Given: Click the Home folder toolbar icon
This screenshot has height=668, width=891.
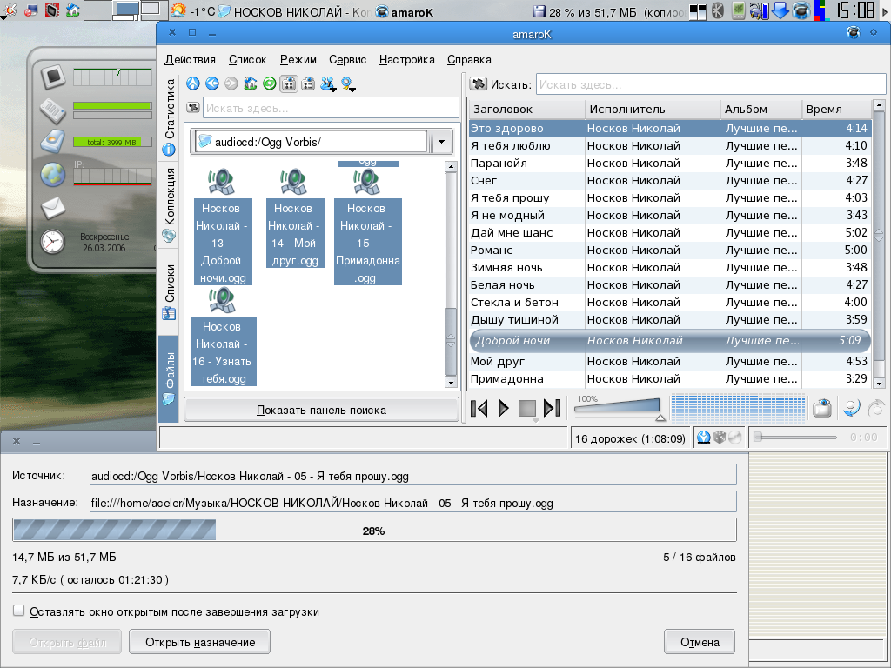Looking at the screenshot, I should [251, 84].
